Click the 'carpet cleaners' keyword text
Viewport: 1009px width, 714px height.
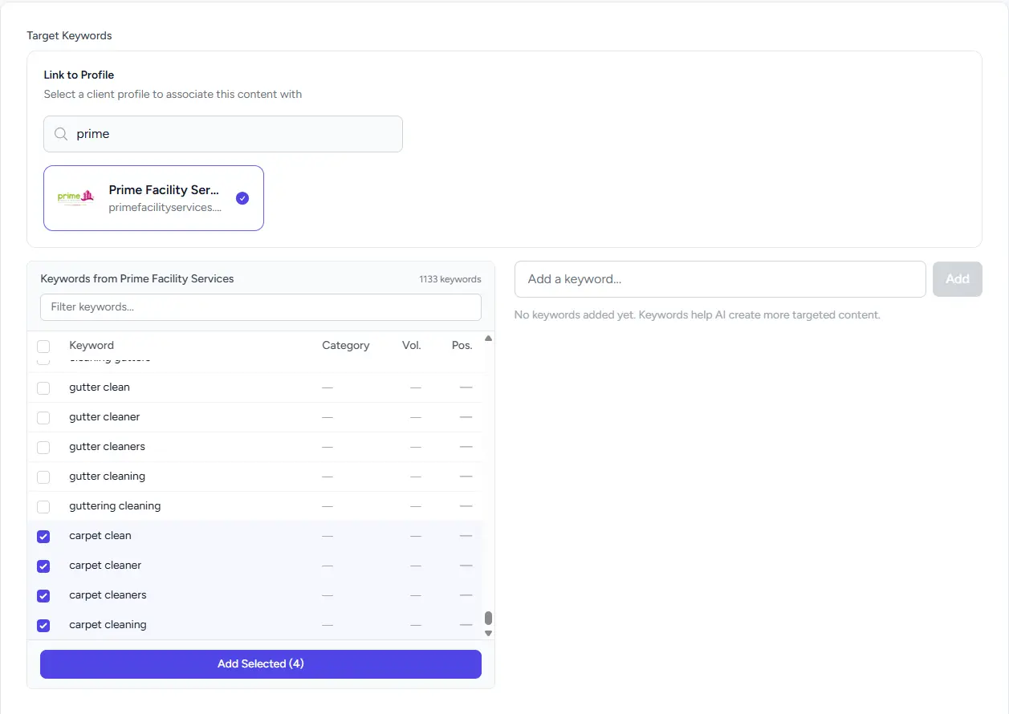coord(108,594)
